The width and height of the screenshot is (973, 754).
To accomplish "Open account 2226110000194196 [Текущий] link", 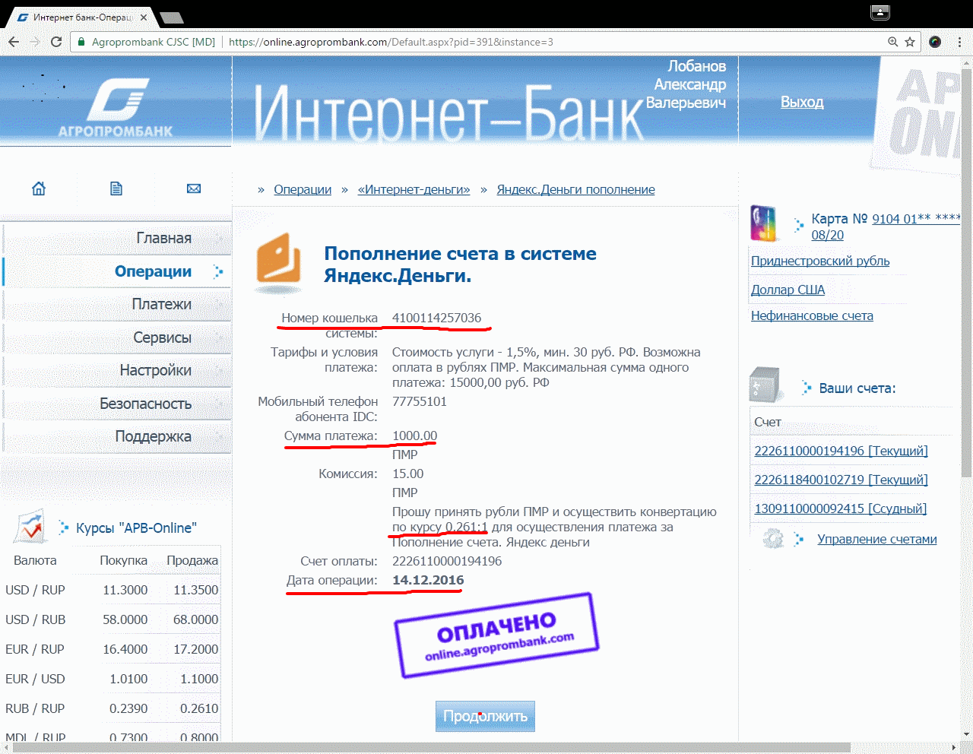I will [x=841, y=451].
